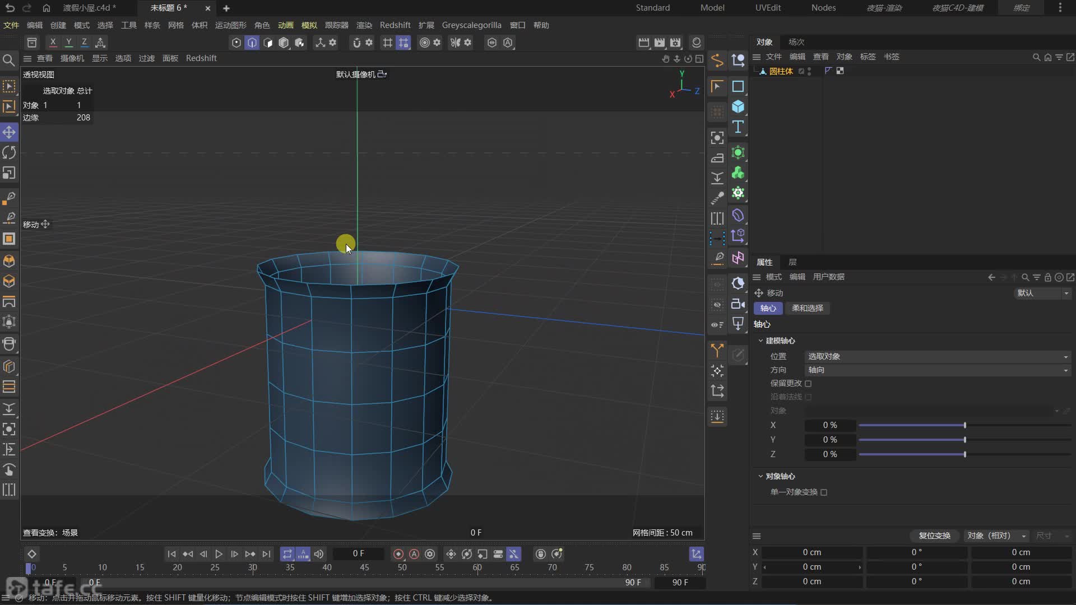1076x605 pixels.
Task: Switch to the 柔和选择 tab
Action: point(808,308)
